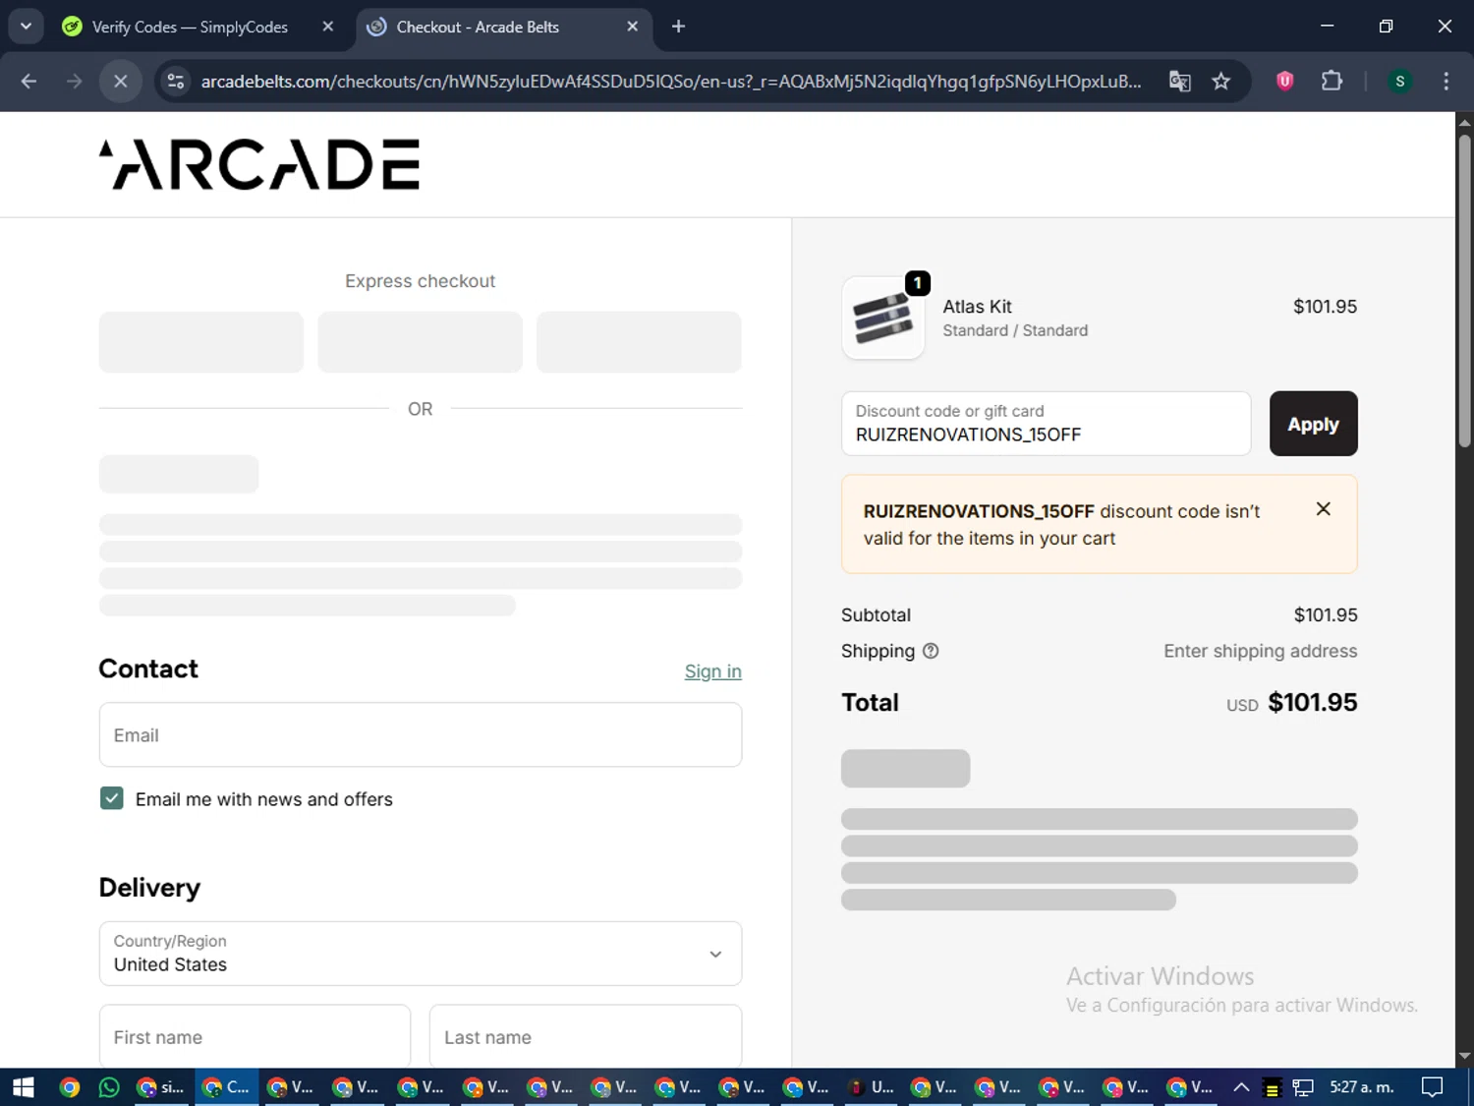Restore down the Chrome window
Viewport: 1474px width, 1106px height.
1386,27
